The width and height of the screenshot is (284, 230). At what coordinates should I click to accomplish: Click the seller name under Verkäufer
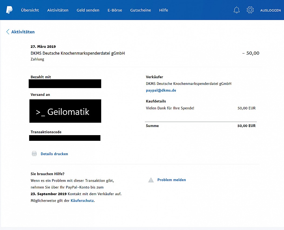click(188, 84)
